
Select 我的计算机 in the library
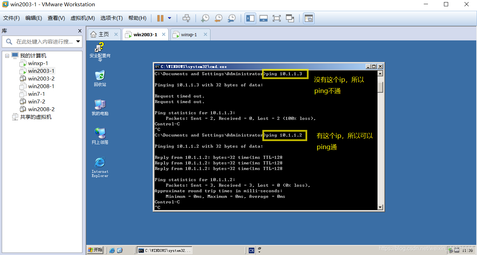pyautogui.click(x=33, y=56)
